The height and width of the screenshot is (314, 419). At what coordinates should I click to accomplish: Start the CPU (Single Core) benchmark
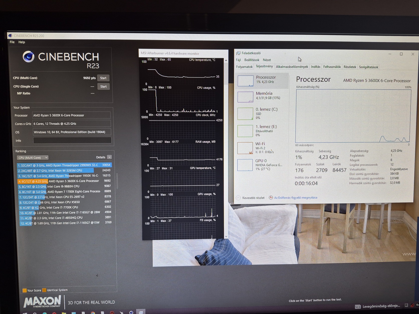(103, 86)
